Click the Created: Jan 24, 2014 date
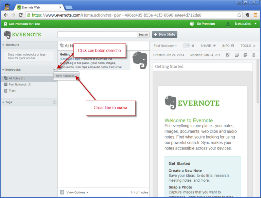The width and height of the screenshot is (261, 198). point(169,55)
